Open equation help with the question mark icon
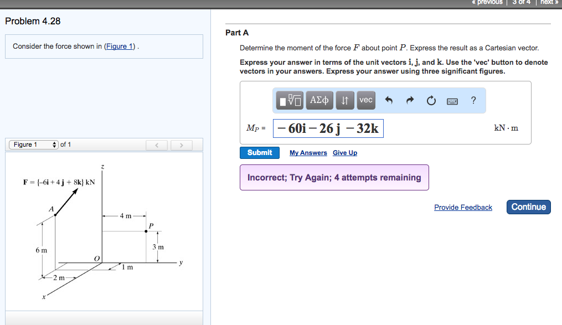This screenshot has width=562, height=325. [x=473, y=100]
